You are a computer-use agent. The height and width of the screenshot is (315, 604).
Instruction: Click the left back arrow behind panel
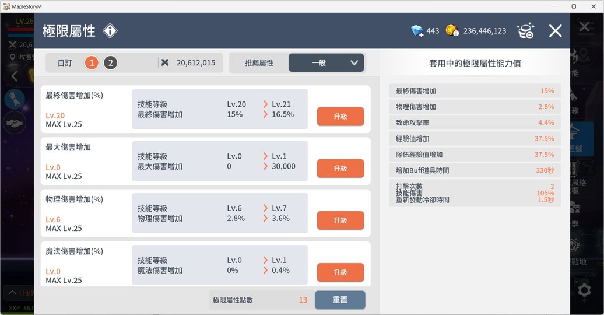tap(15, 76)
